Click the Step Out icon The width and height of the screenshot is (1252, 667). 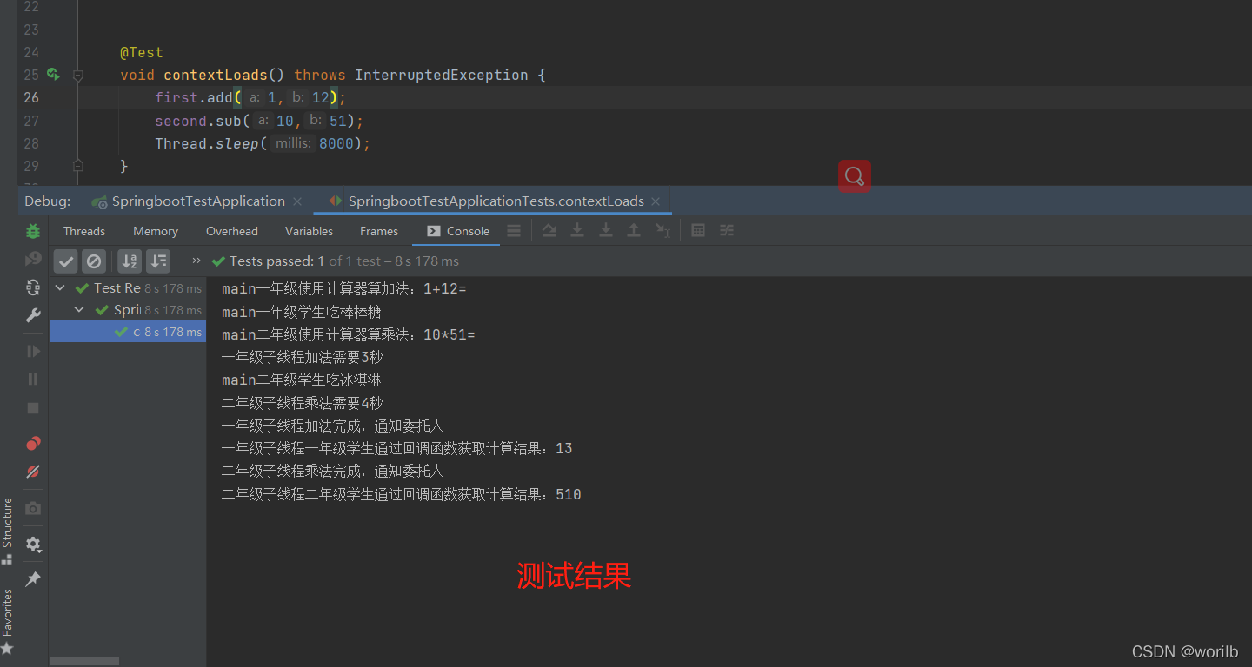634,231
